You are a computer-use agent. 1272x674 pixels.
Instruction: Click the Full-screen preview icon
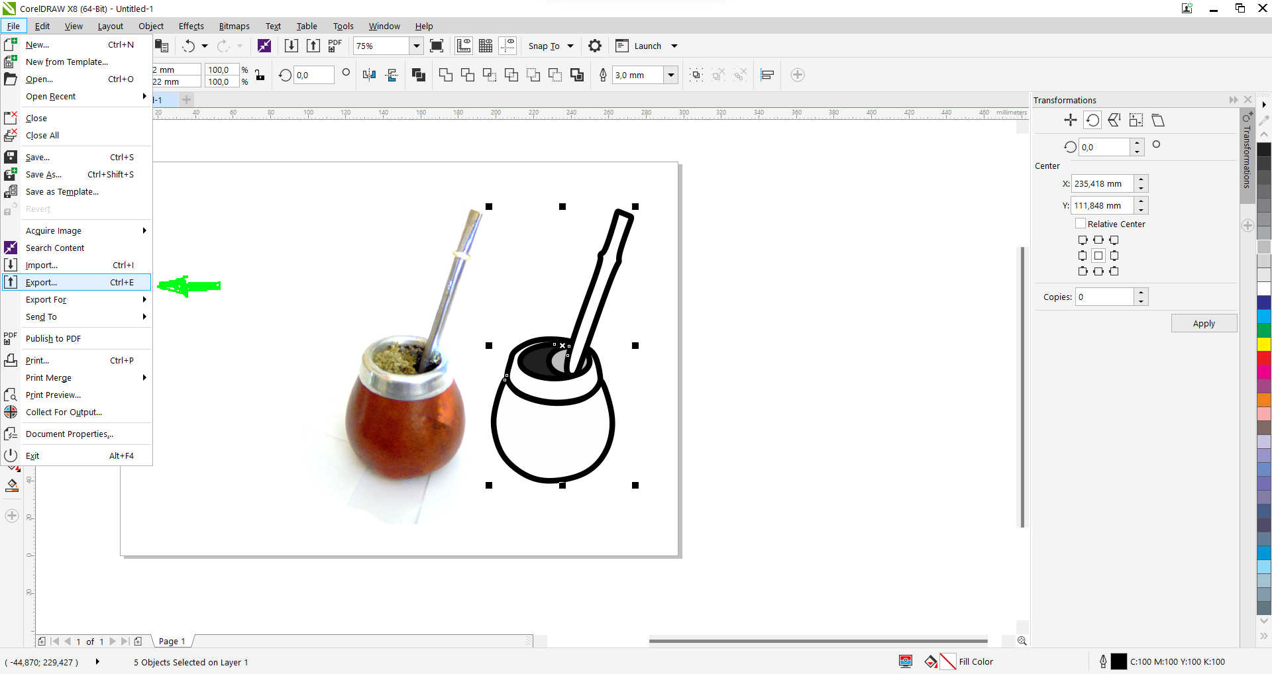[x=437, y=46]
